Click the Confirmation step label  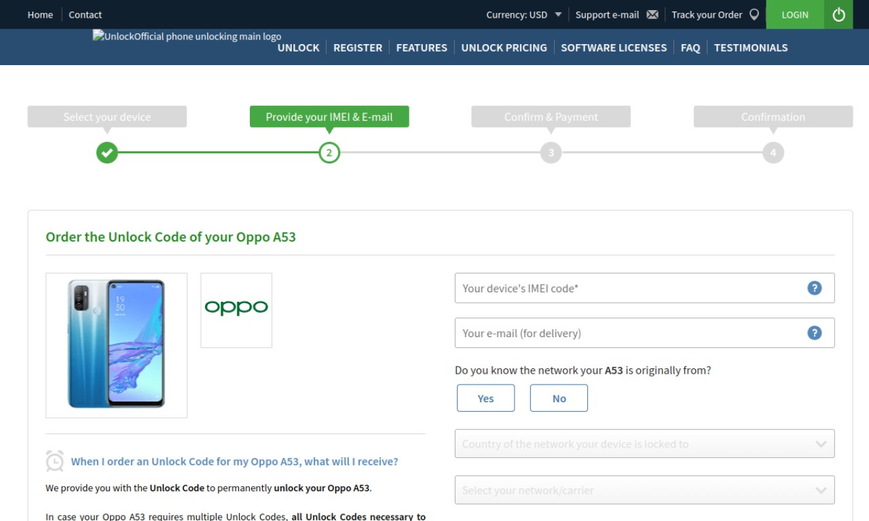(773, 117)
